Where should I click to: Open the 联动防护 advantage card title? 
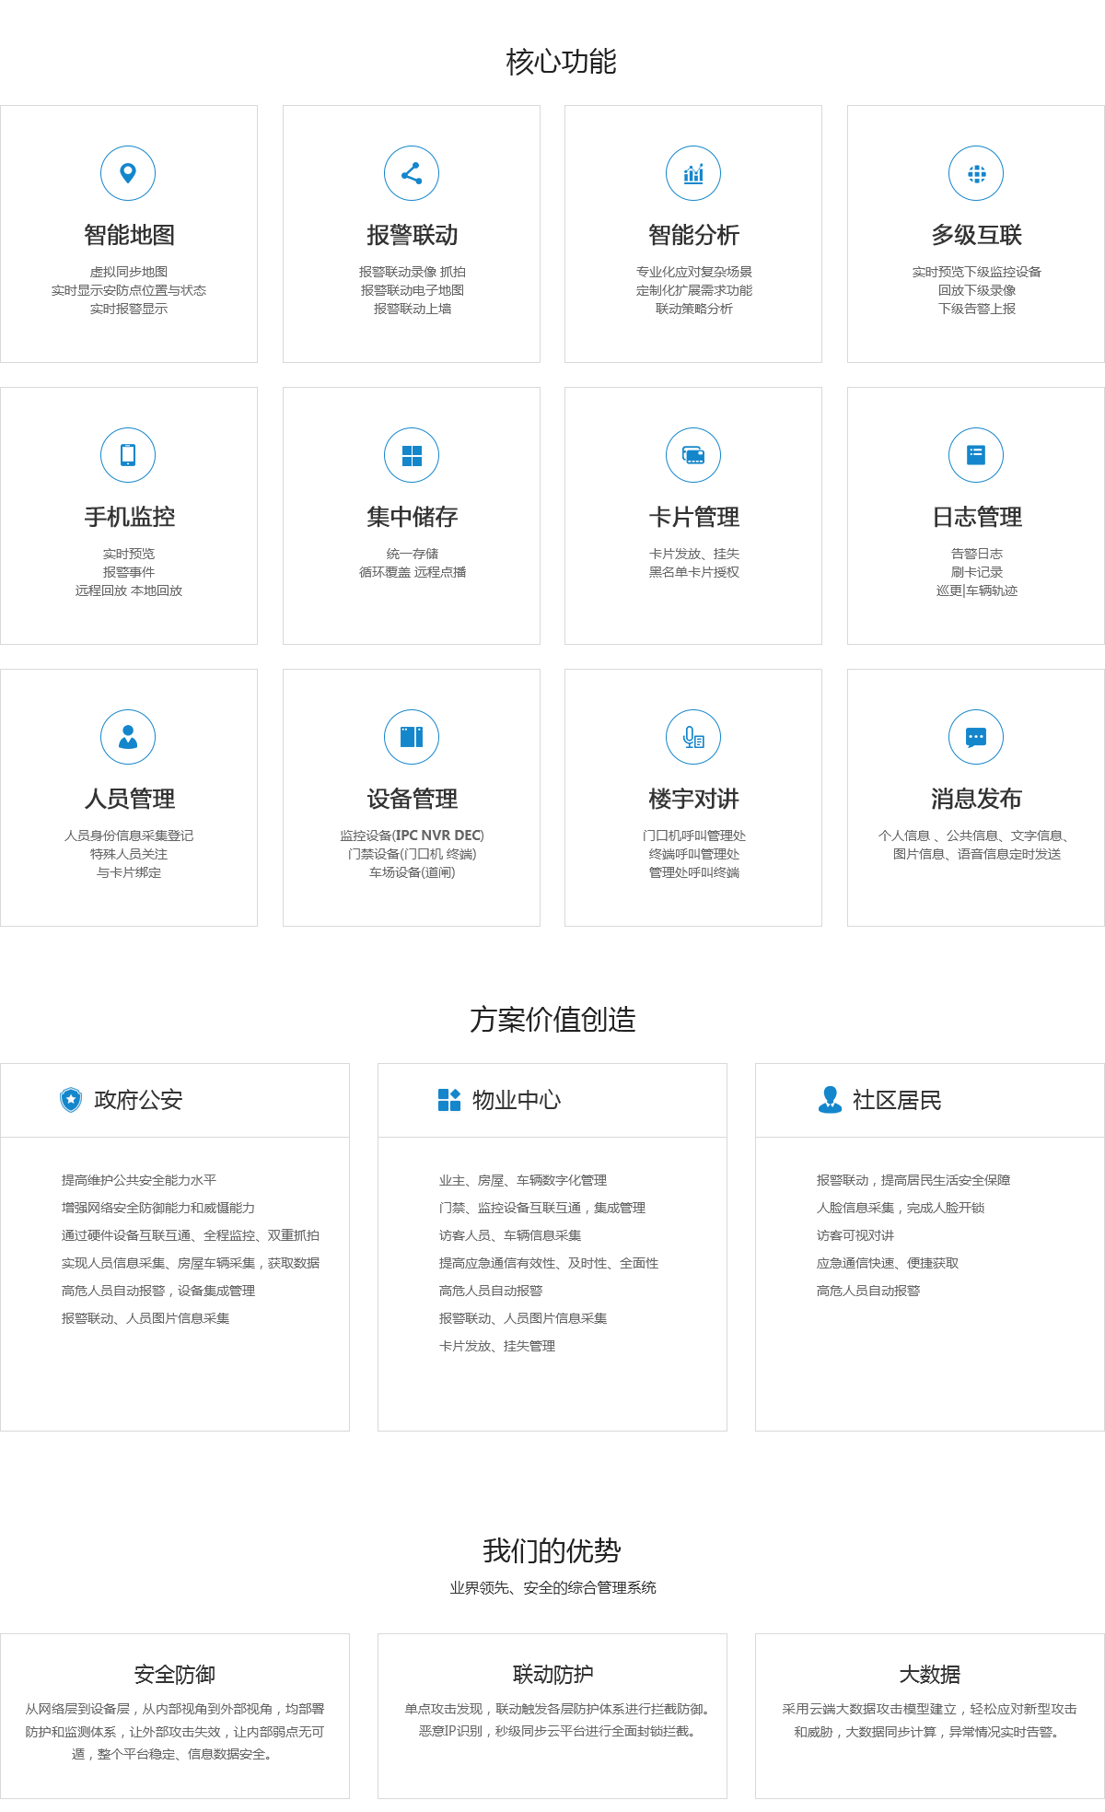coord(552,1674)
